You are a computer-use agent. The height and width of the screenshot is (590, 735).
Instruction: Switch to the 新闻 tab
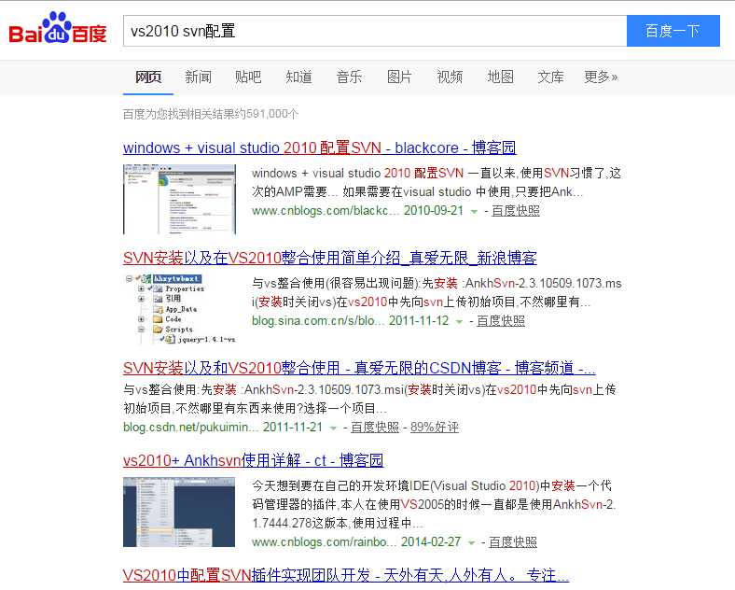tap(199, 77)
